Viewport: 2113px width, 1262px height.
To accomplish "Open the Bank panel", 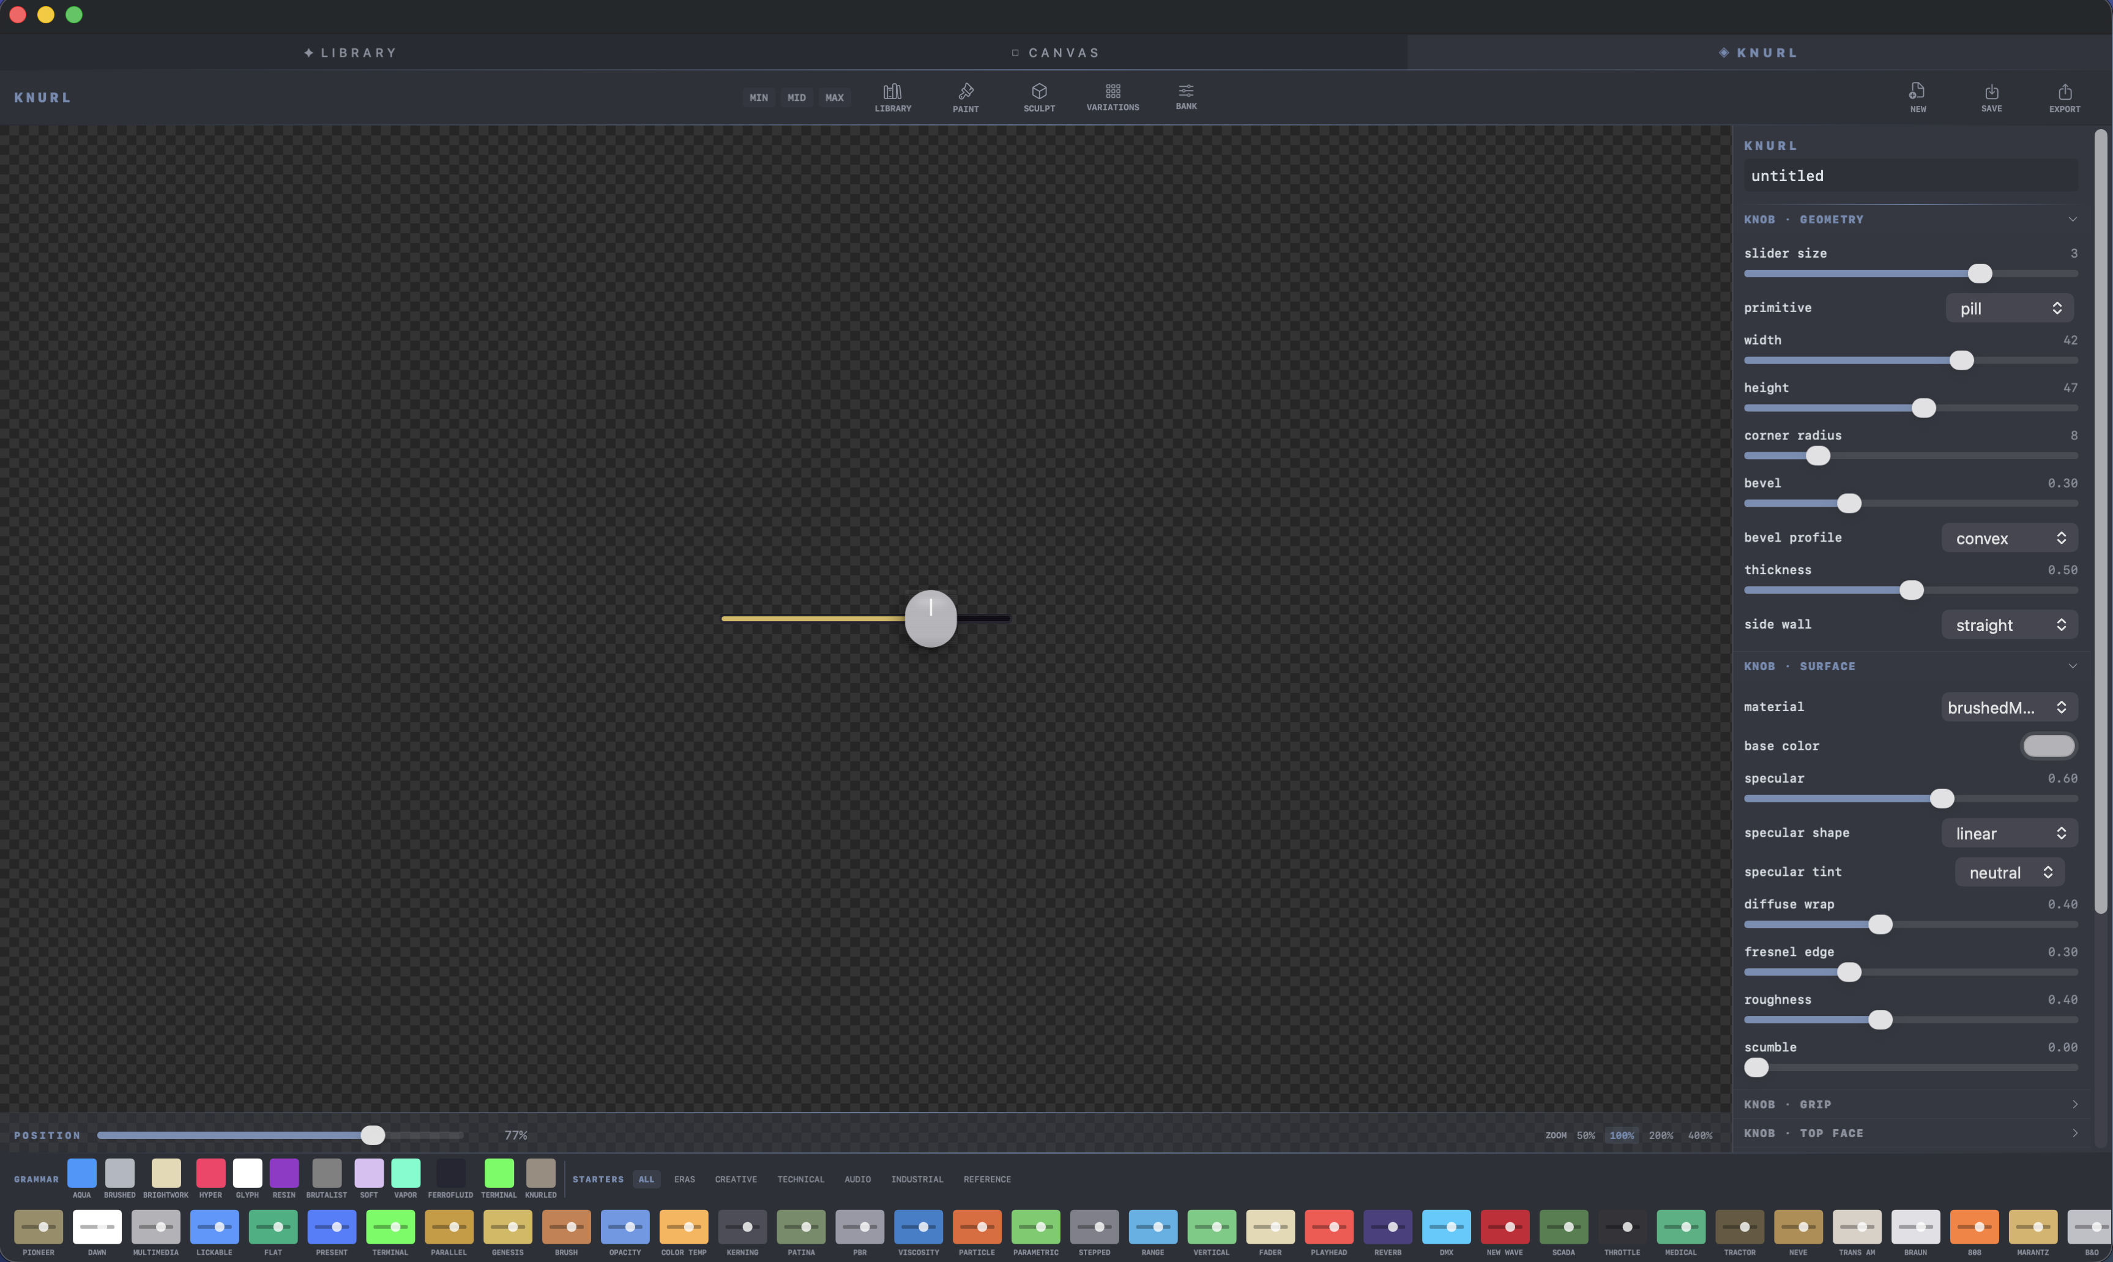I will (1186, 96).
